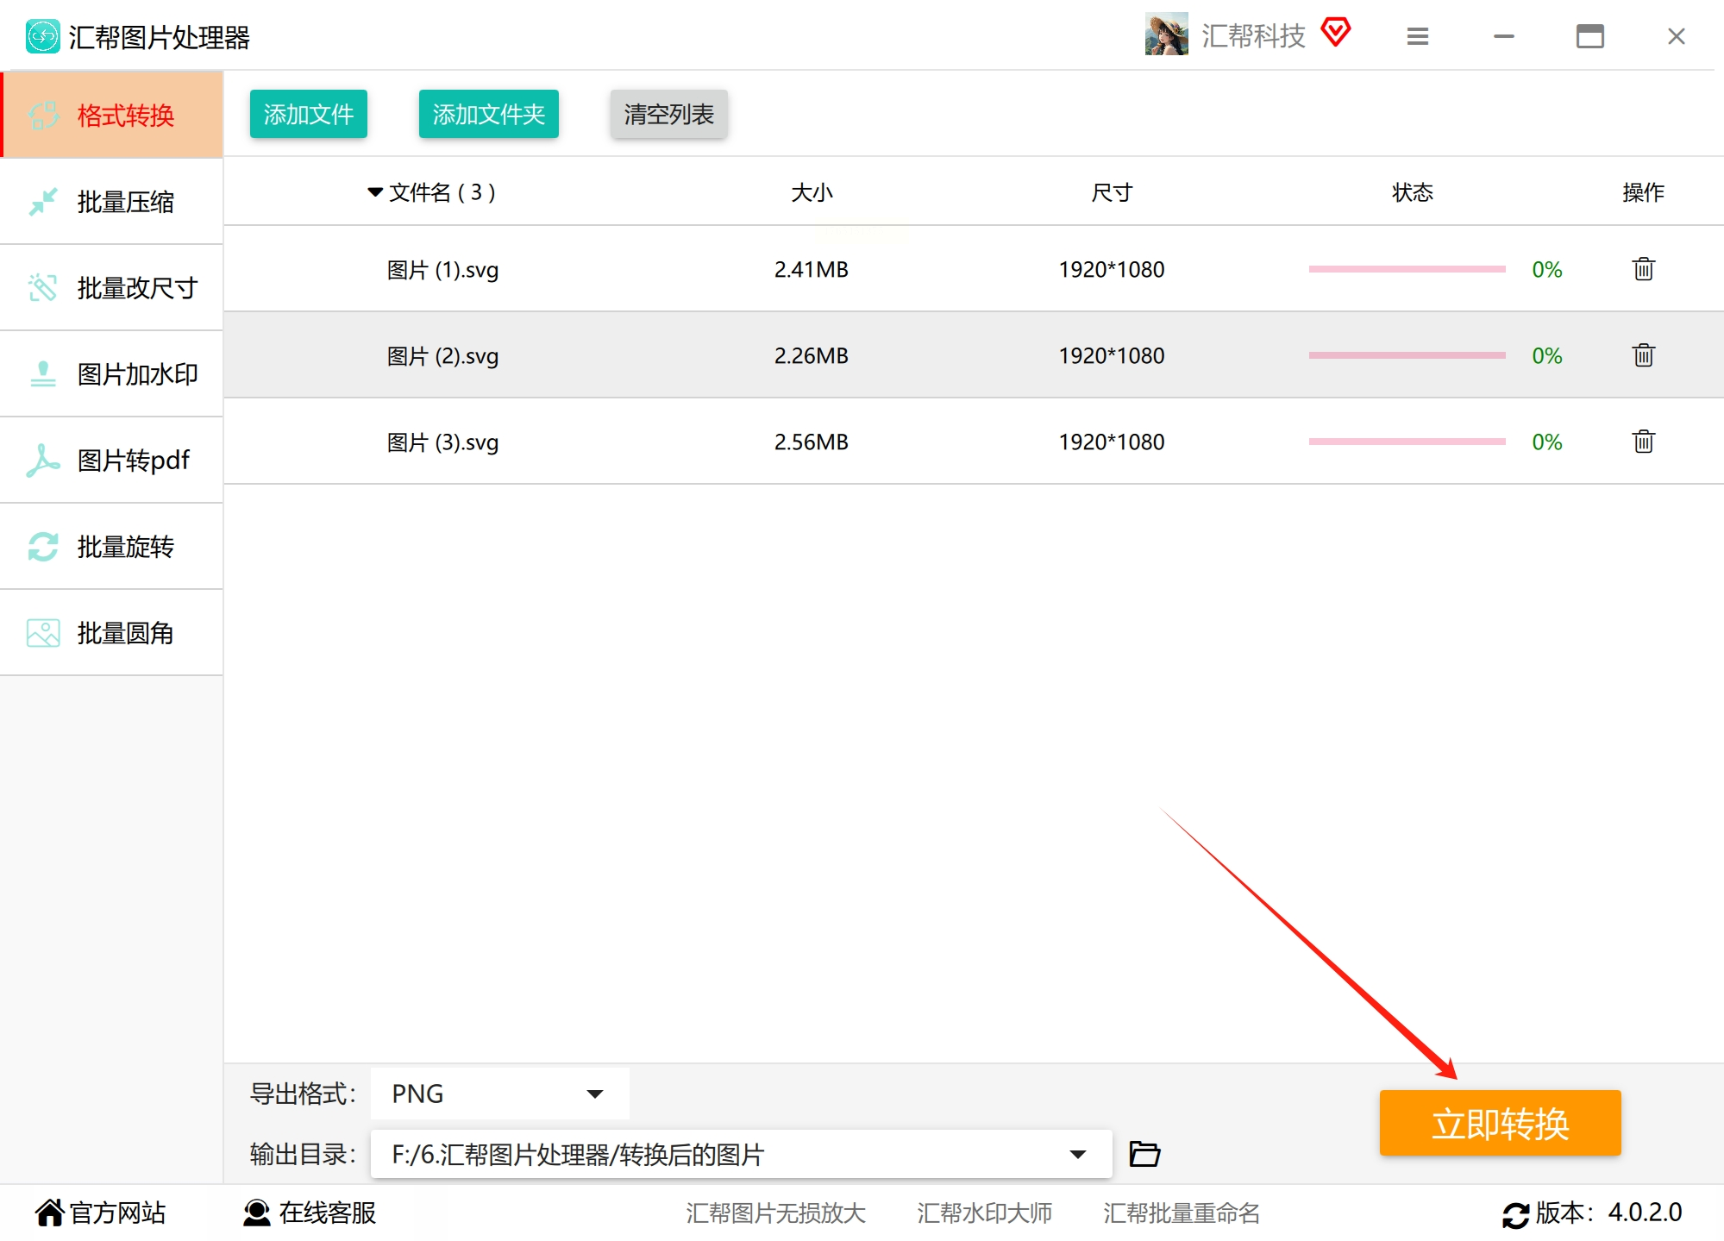The image size is (1724, 1241).
Task: Expand the 输出目录 path dropdown
Action: 1077,1154
